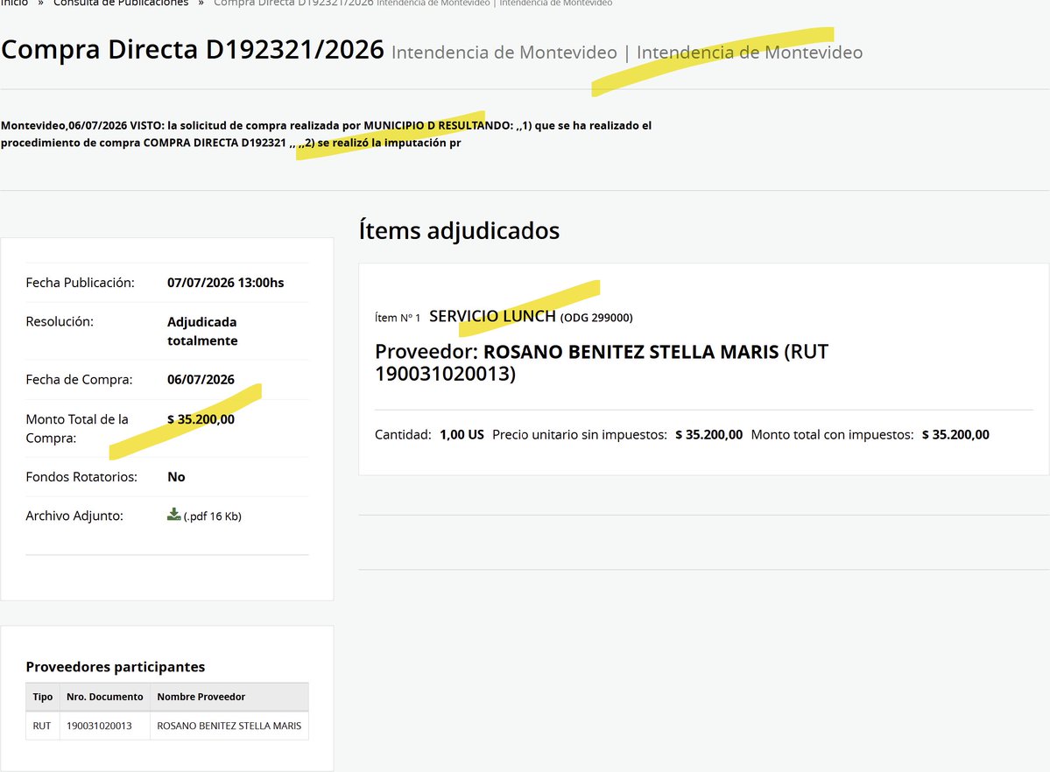Image resolution: width=1050 pixels, height=772 pixels.
Task: Download the attached pdf file icon
Action: click(x=173, y=514)
